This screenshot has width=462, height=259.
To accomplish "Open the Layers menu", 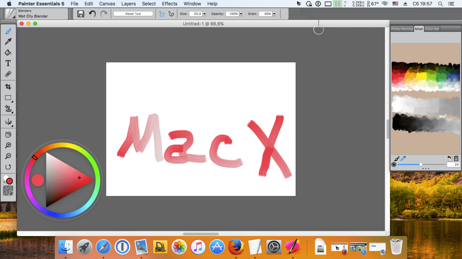I will [x=129, y=4].
